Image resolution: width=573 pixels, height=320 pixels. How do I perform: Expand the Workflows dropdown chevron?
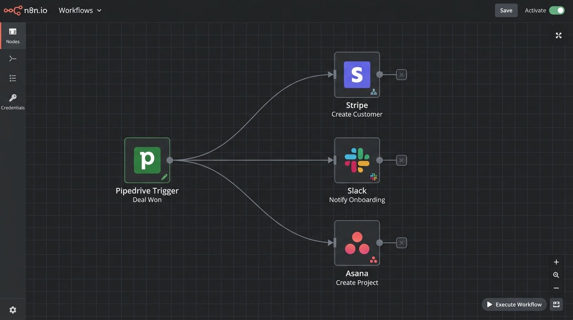click(99, 10)
